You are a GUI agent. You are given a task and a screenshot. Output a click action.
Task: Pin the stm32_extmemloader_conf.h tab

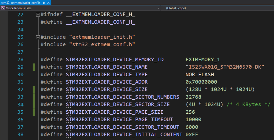pos(44,3)
